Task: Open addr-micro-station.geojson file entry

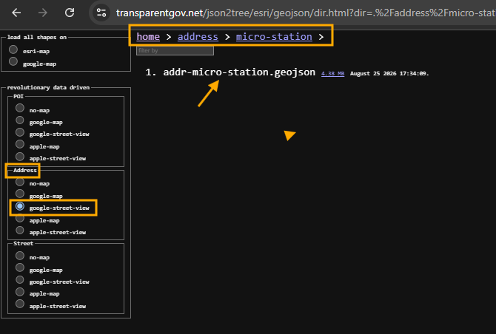Action: 239,72
